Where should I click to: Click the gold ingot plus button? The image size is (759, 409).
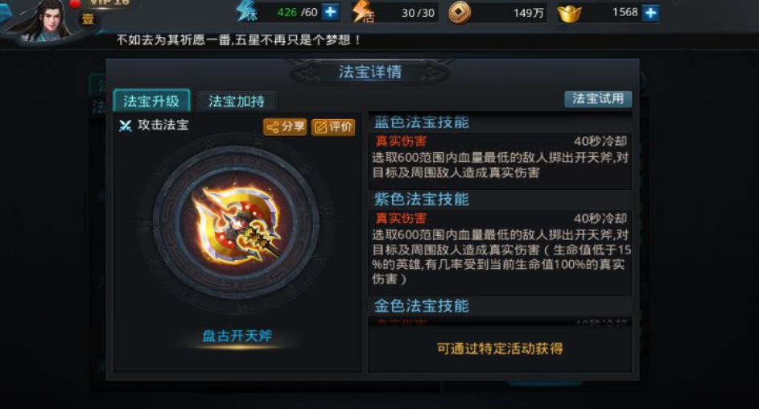tap(650, 13)
